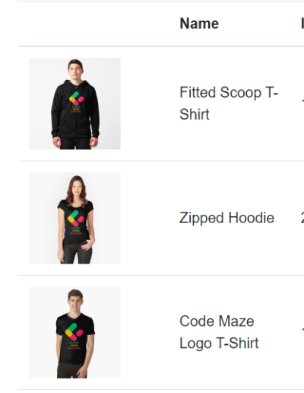Open the black zipped hoodie product thumbnail
Screen dimensions: 304x393
[74, 104]
